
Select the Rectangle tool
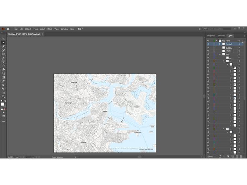pyautogui.click(x=3, y=54)
